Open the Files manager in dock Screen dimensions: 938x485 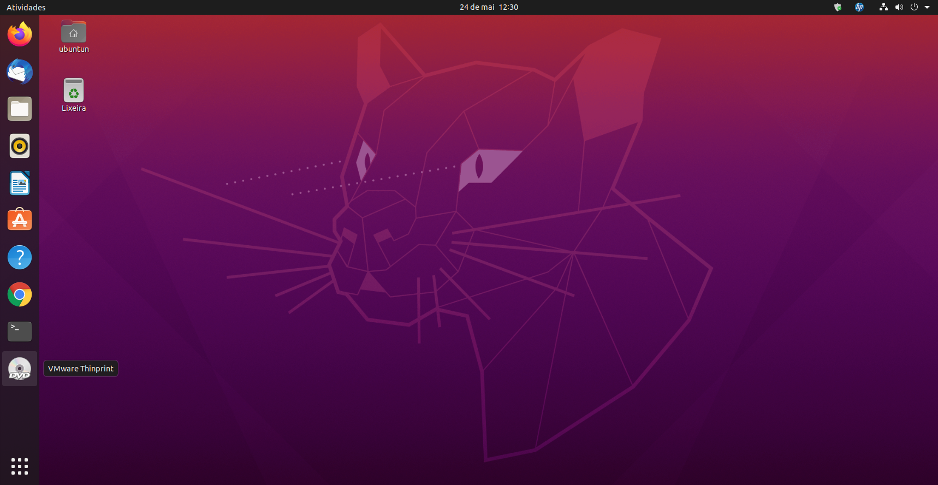point(20,109)
